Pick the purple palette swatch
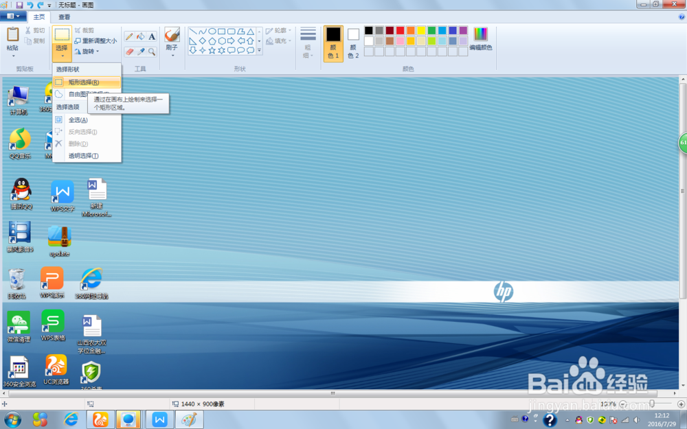 coord(463,30)
